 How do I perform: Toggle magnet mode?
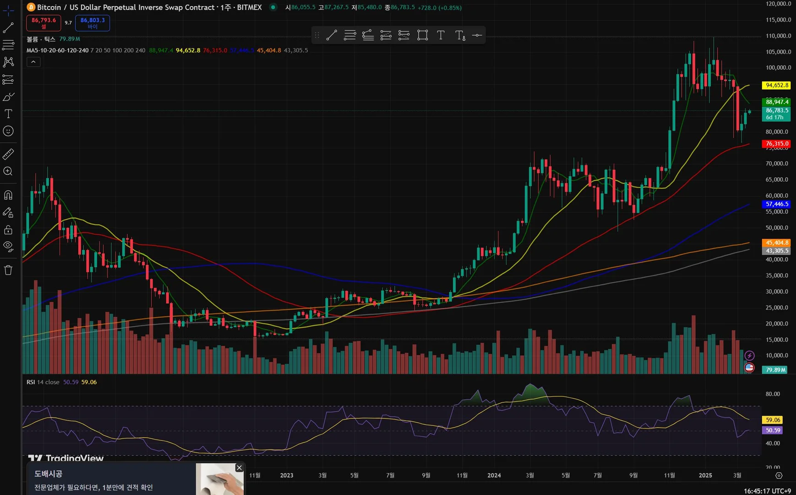click(8, 195)
